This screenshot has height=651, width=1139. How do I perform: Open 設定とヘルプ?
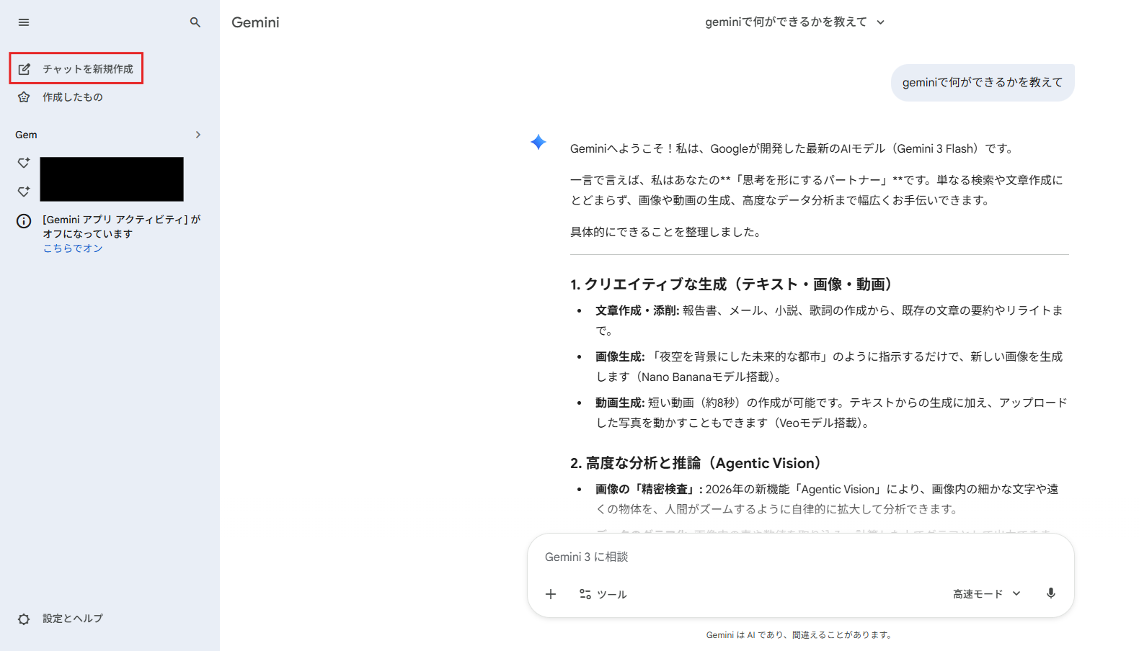coord(72,619)
